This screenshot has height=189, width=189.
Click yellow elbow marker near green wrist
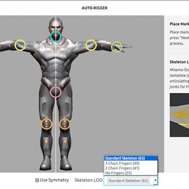(91, 45)
